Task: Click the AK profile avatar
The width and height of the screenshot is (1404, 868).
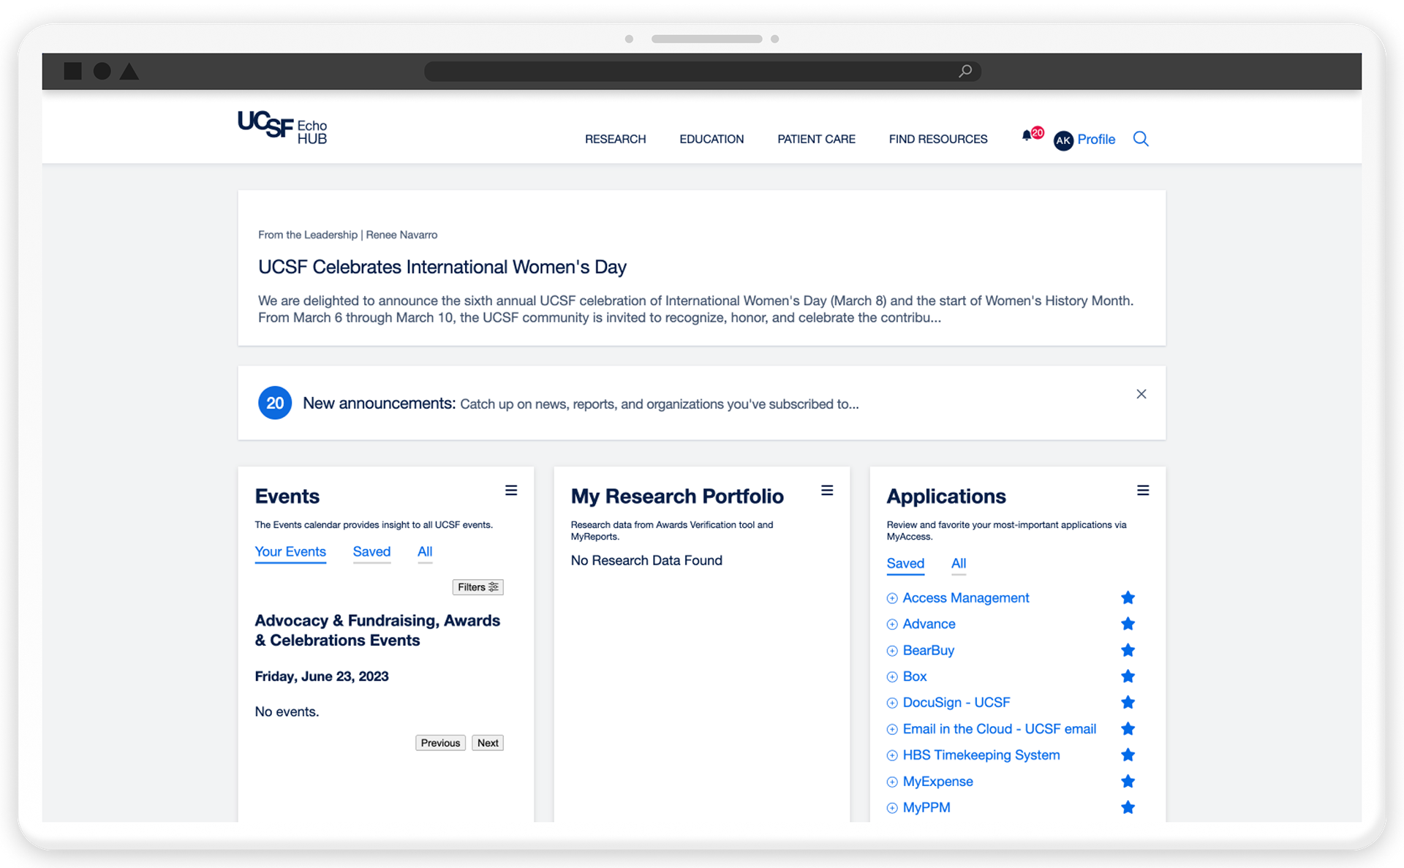Action: [1063, 140]
